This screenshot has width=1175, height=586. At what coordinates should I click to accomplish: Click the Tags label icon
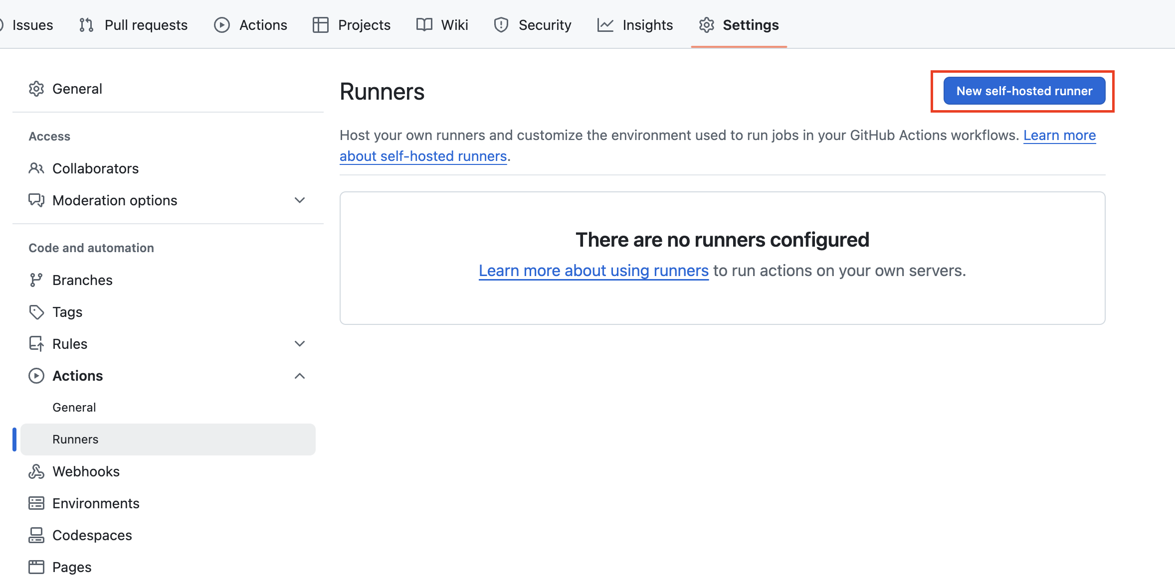(36, 312)
